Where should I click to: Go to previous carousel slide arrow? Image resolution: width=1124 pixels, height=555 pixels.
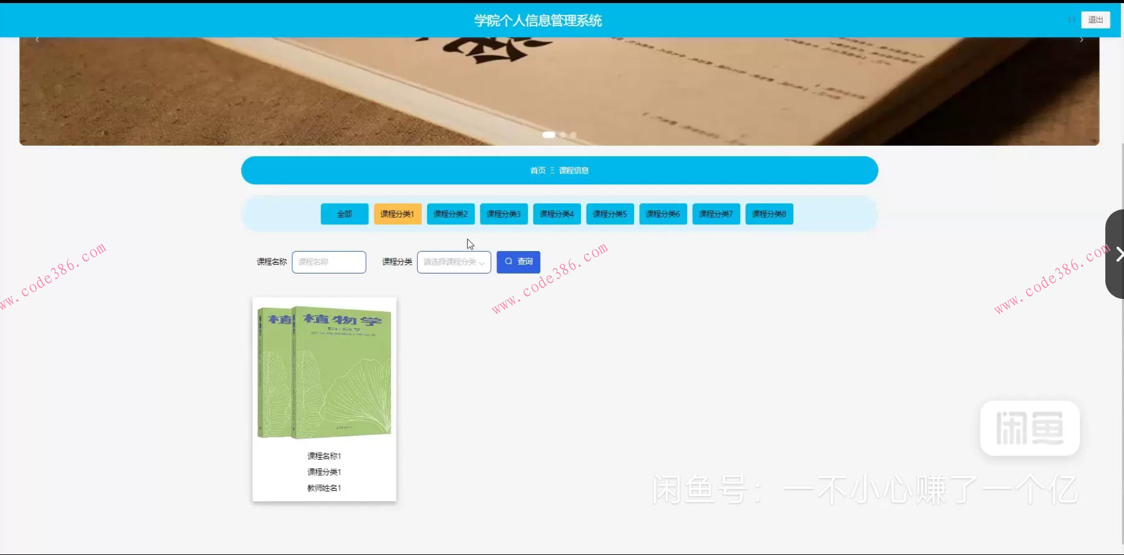37,40
